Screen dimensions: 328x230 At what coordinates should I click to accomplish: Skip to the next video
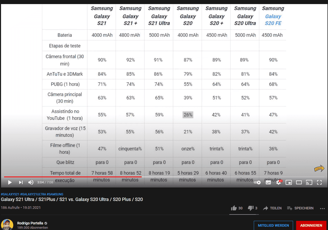point(21,182)
